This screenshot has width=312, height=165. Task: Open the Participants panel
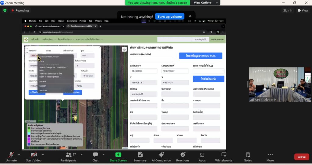coord(69,155)
